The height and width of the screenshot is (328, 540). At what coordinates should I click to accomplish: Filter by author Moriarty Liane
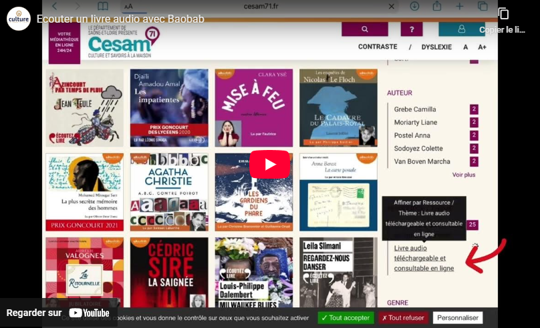[x=415, y=123]
